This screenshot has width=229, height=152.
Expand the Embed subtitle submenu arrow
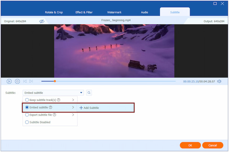73,107
